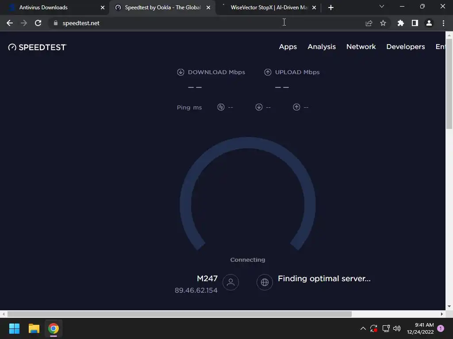Click the DOWNLOAD Mbps label
Image resolution: width=453 pixels, height=339 pixels.
tap(216, 72)
